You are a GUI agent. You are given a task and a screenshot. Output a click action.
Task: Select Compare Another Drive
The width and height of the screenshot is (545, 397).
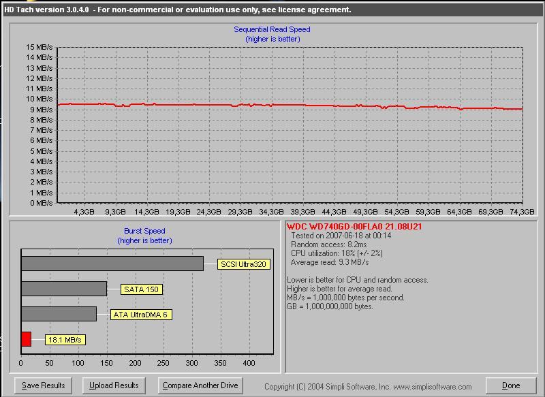[x=200, y=385]
